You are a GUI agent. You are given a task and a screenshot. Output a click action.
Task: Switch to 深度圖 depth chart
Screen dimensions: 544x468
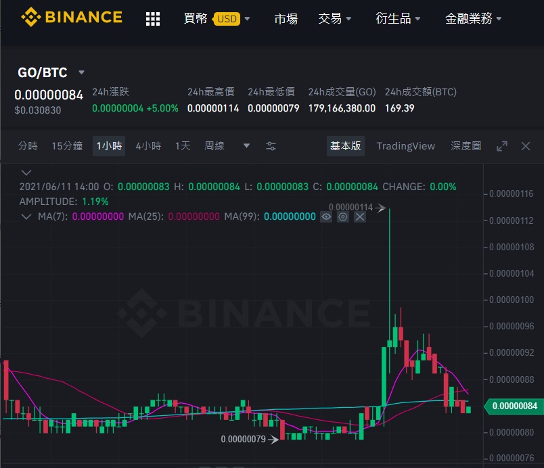coord(466,146)
